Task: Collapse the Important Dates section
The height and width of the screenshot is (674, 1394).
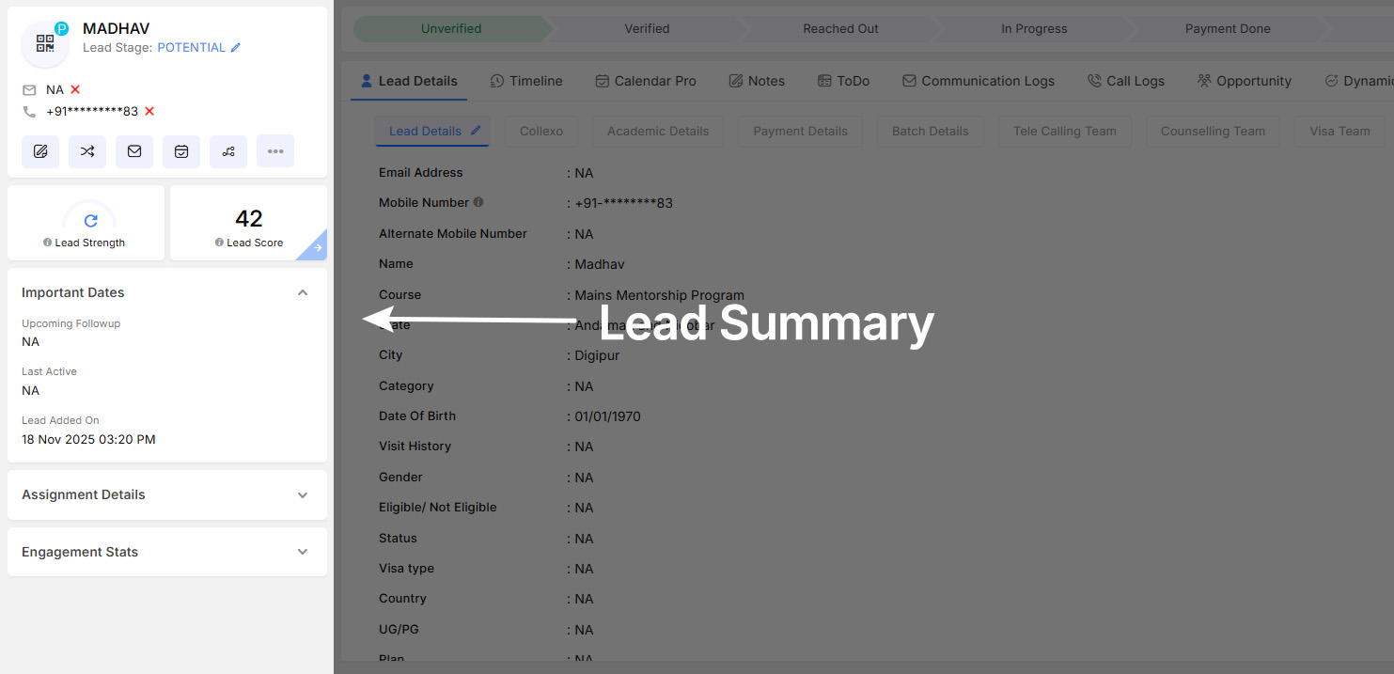Action: pos(303,292)
